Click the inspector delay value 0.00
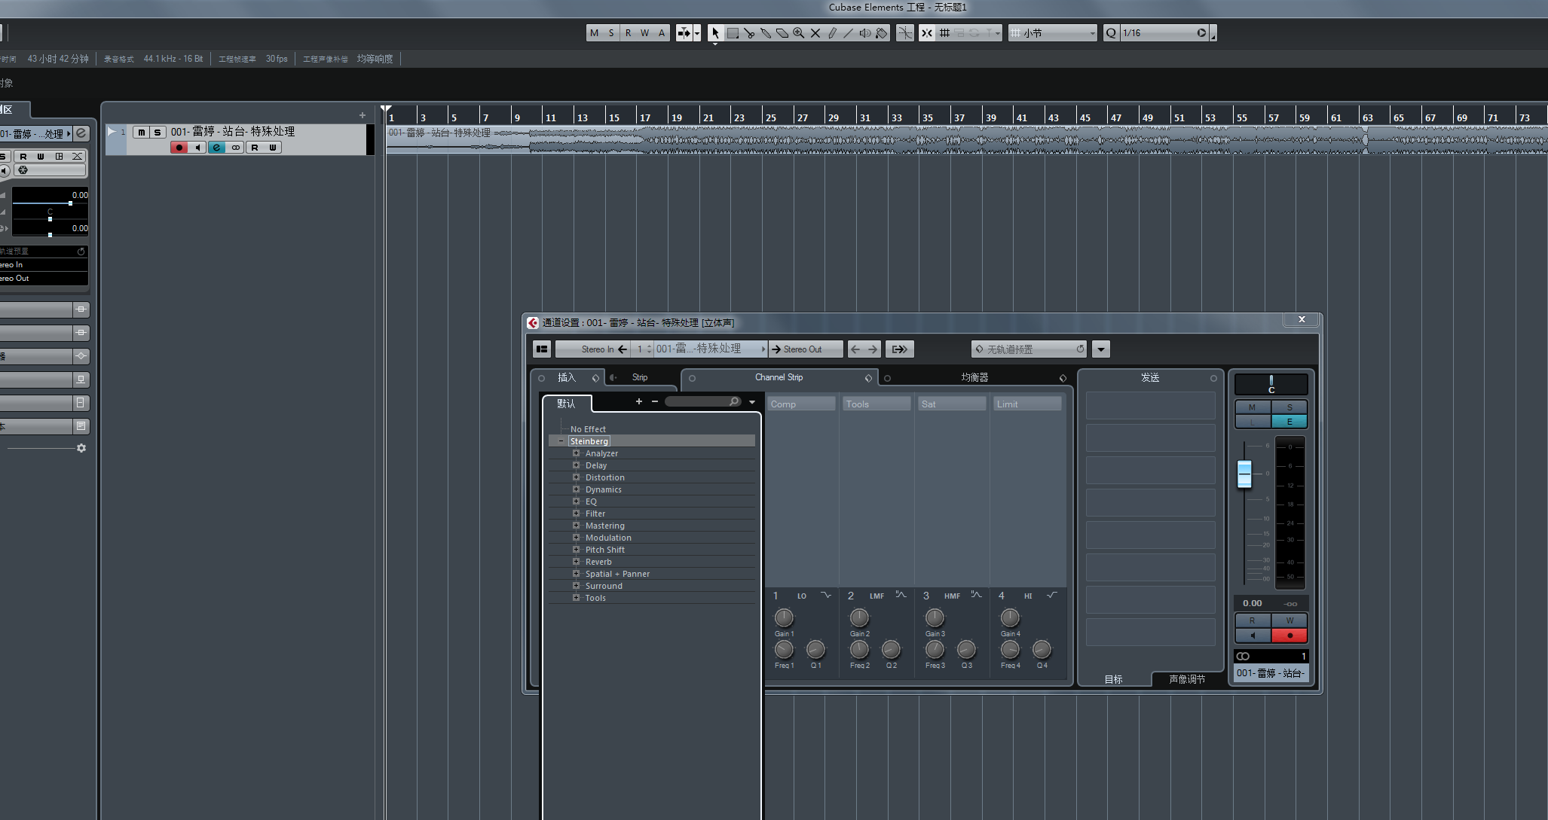The image size is (1548, 820). tap(80, 228)
